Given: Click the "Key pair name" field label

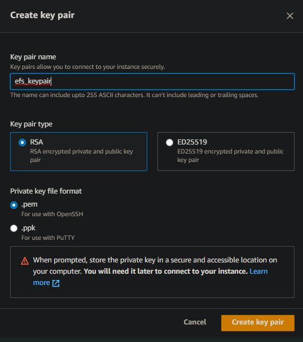Looking at the screenshot, I should 33,57.
